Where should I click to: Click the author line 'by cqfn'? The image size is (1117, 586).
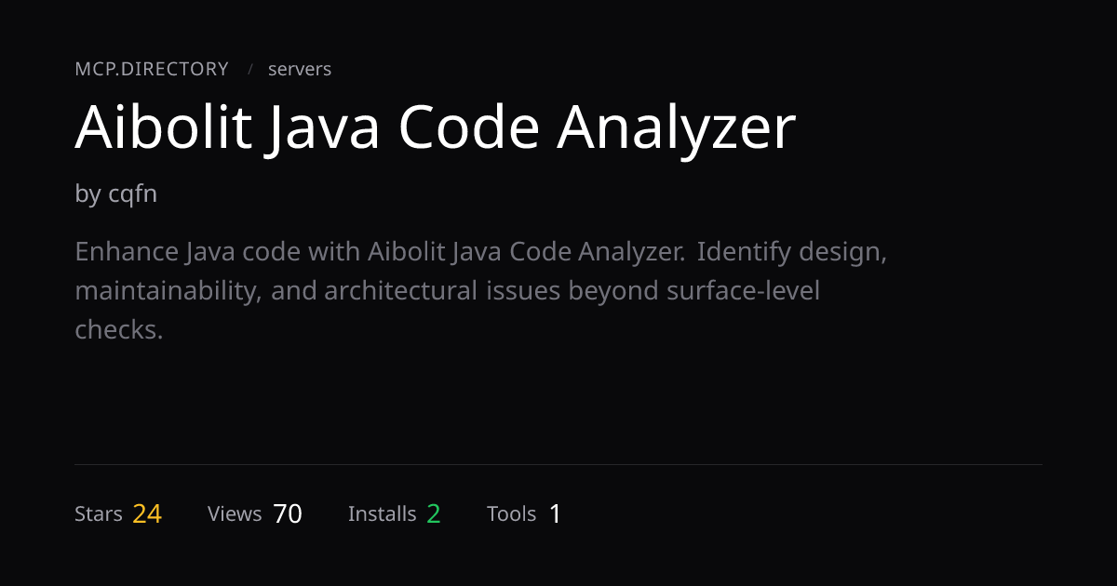click(x=116, y=194)
